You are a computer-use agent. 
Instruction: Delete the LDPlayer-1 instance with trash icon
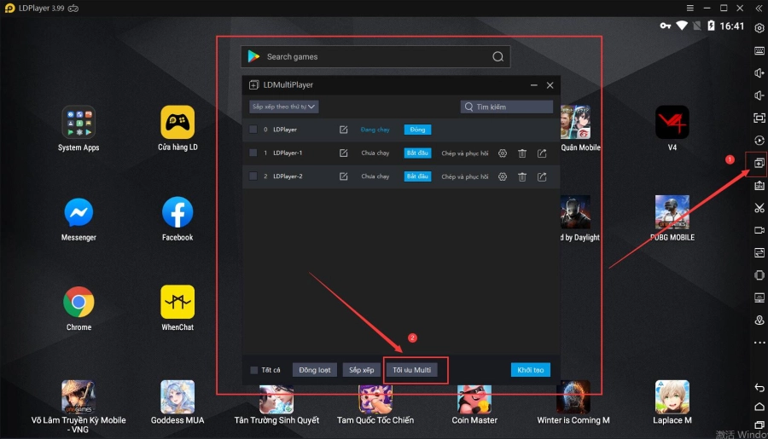pyautogui.click(x=522, y=153)
